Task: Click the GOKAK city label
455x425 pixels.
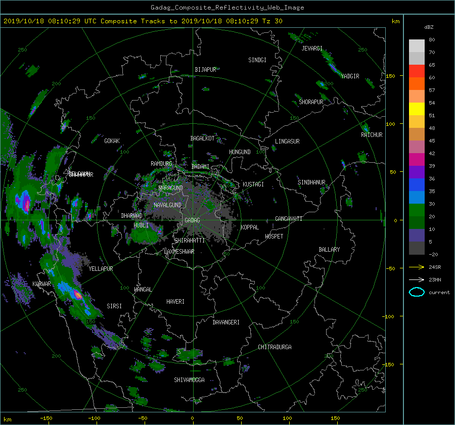Action: point(112,141)
